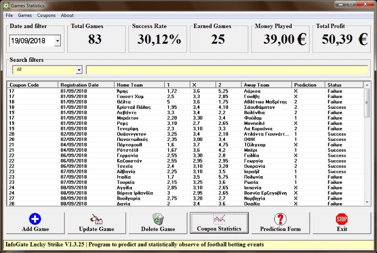The image size is (377, 253).
Task: Open the Games menu
Action: 25,16
